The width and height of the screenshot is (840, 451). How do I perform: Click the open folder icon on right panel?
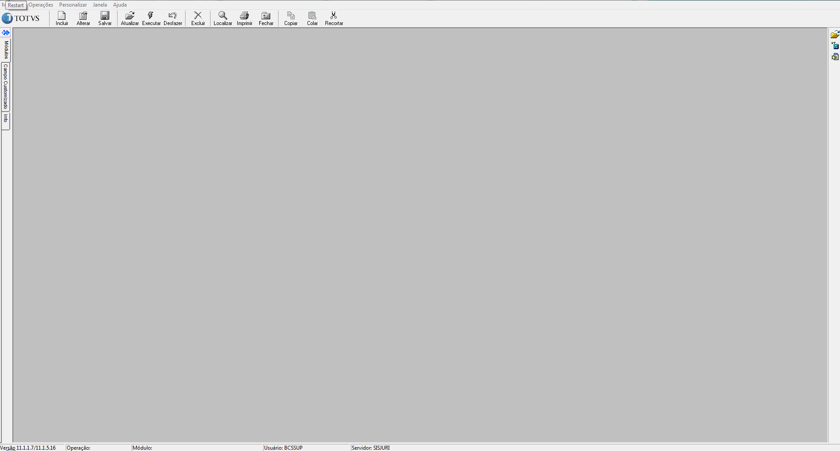[x=835, y=35]
